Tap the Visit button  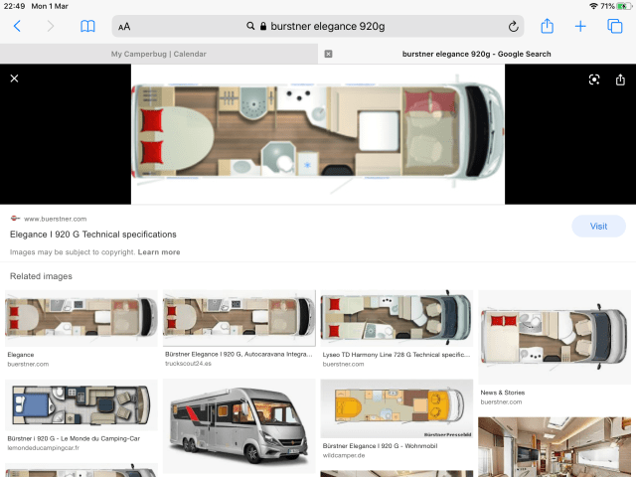coord(598,227)
